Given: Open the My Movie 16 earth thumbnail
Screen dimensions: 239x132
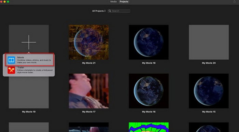Looking at the screenshot, I should coord(149,91).
